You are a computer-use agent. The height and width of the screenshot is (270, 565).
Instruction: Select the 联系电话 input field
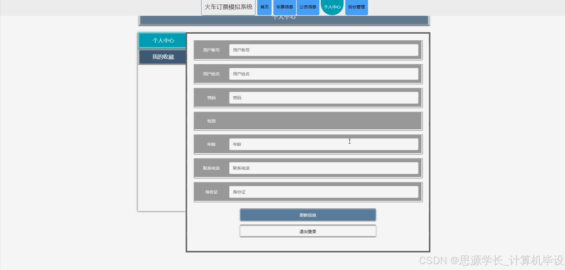coord(325,168)
